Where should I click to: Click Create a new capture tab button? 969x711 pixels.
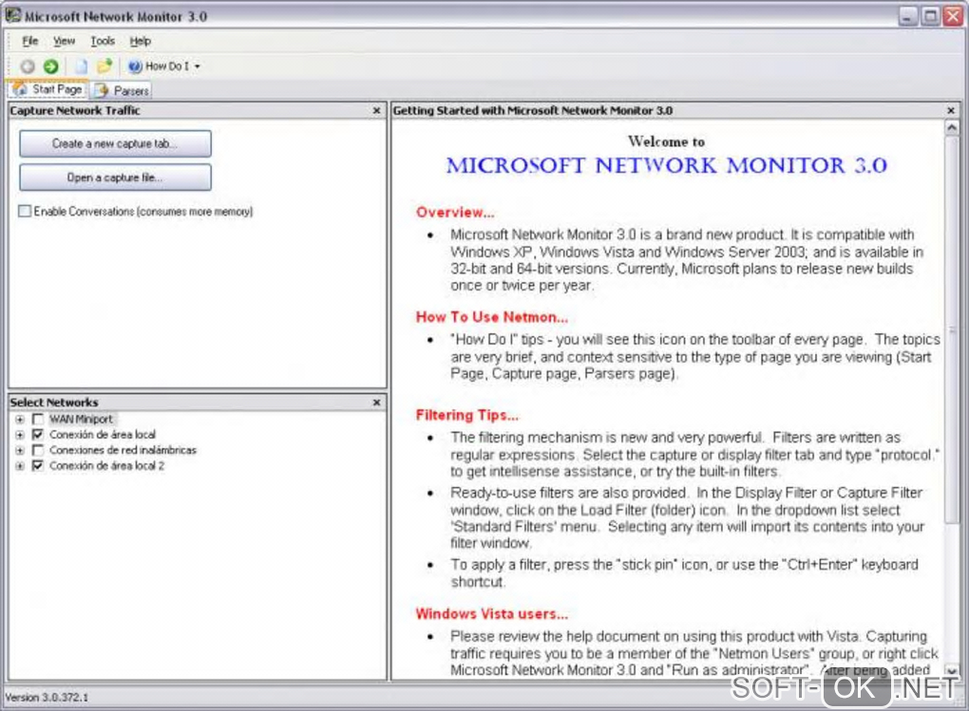point(115,143)
